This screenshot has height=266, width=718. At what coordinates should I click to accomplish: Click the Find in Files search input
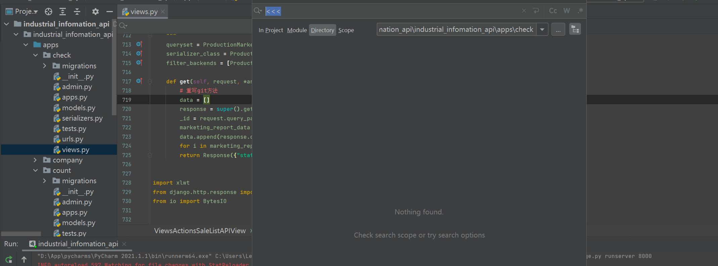pos(391,11)
